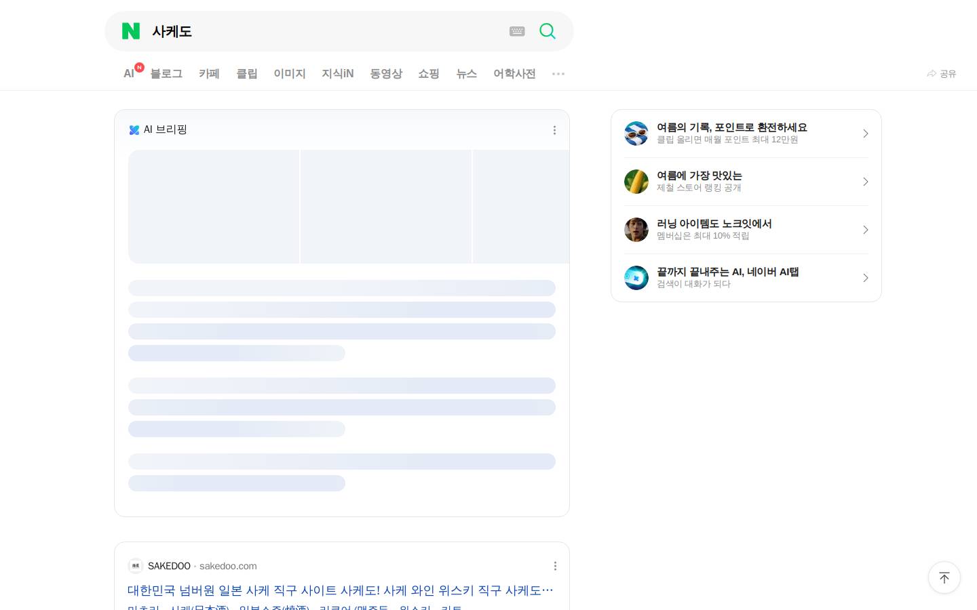Click the chevron next to 여름에 가장 맛있는
This screenshot has width=977, height=610.
coord(865,182)
